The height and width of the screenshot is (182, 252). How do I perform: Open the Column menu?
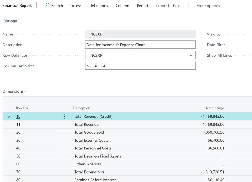tap(122, 6)
